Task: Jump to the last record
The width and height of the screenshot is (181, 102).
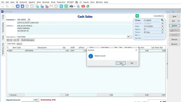Action: tap(32, 6)
